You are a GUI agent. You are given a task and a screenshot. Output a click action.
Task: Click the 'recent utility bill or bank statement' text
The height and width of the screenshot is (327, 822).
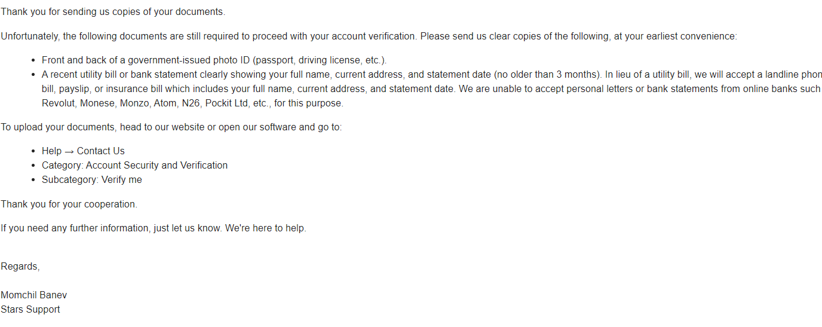[128, 75]
